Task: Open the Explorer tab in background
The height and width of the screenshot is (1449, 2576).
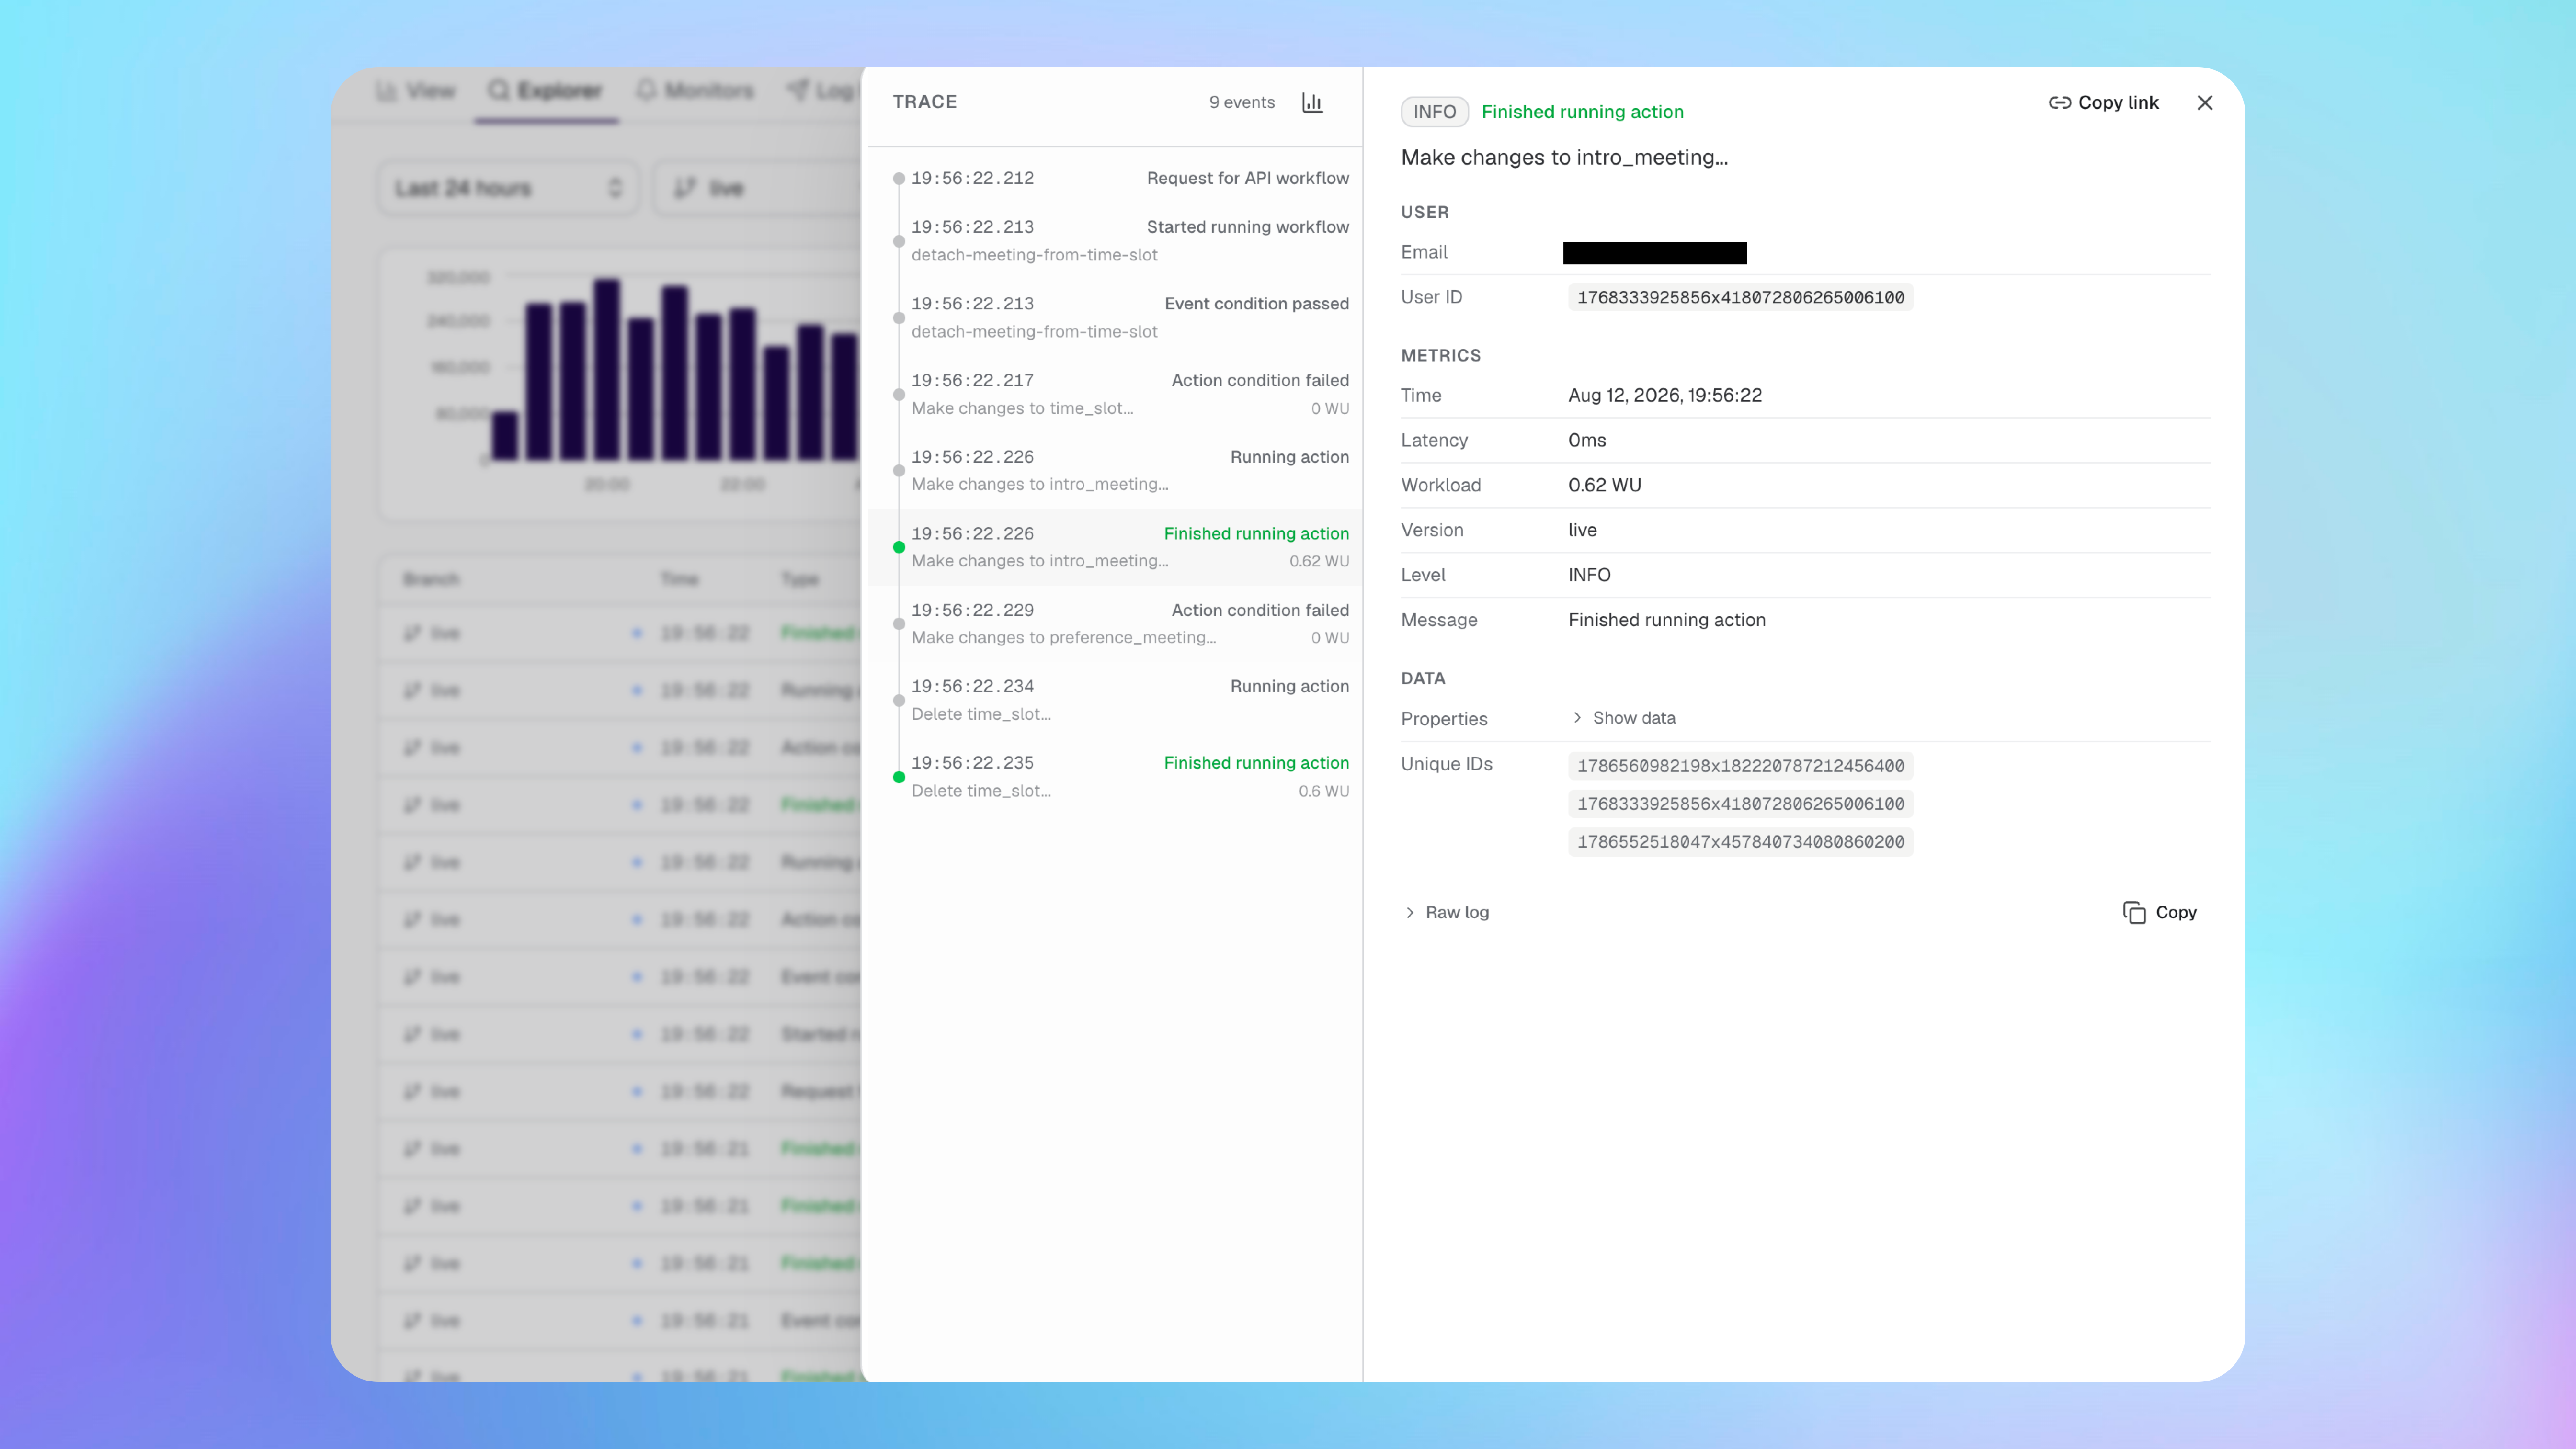Action: (546, 91)
